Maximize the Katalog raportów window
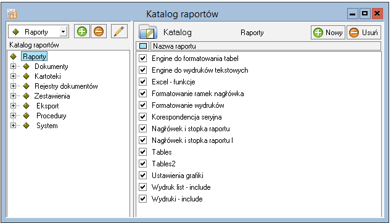 pos(365,14)
